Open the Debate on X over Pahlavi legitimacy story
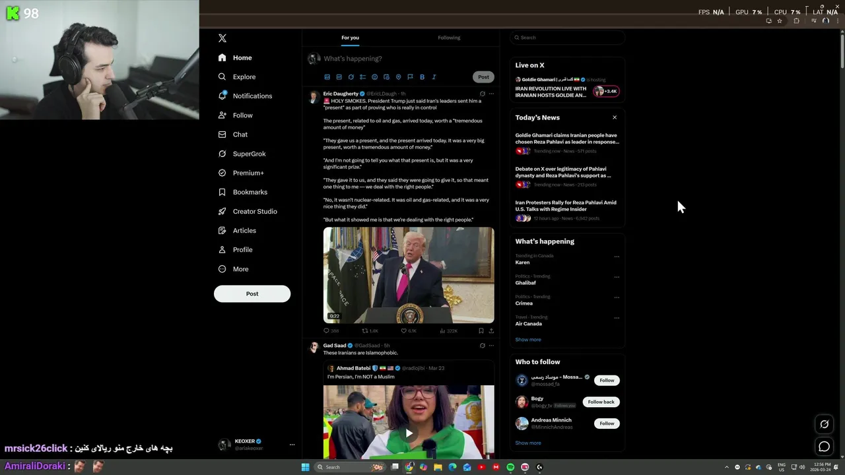The image size is (845, 475). click(567, 176)
